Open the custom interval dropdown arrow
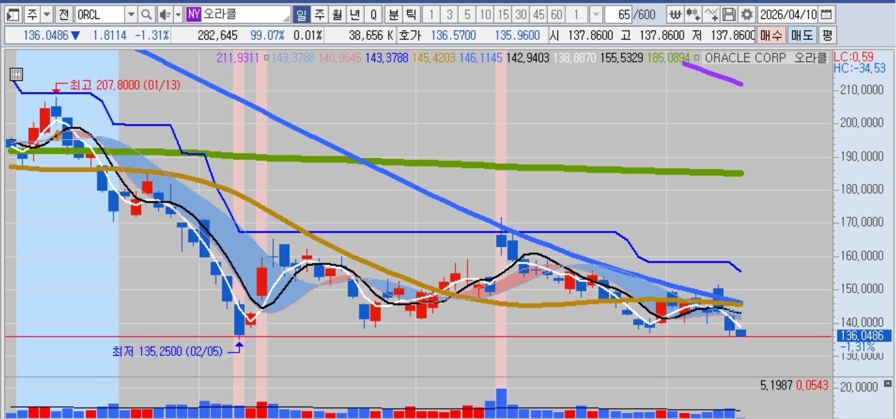 (x=596, y=14)
